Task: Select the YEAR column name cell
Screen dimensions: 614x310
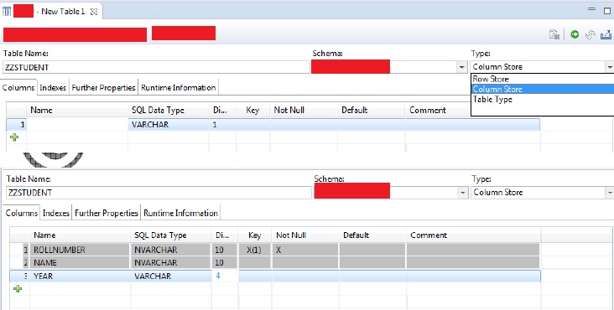Action: click(80, 276)
